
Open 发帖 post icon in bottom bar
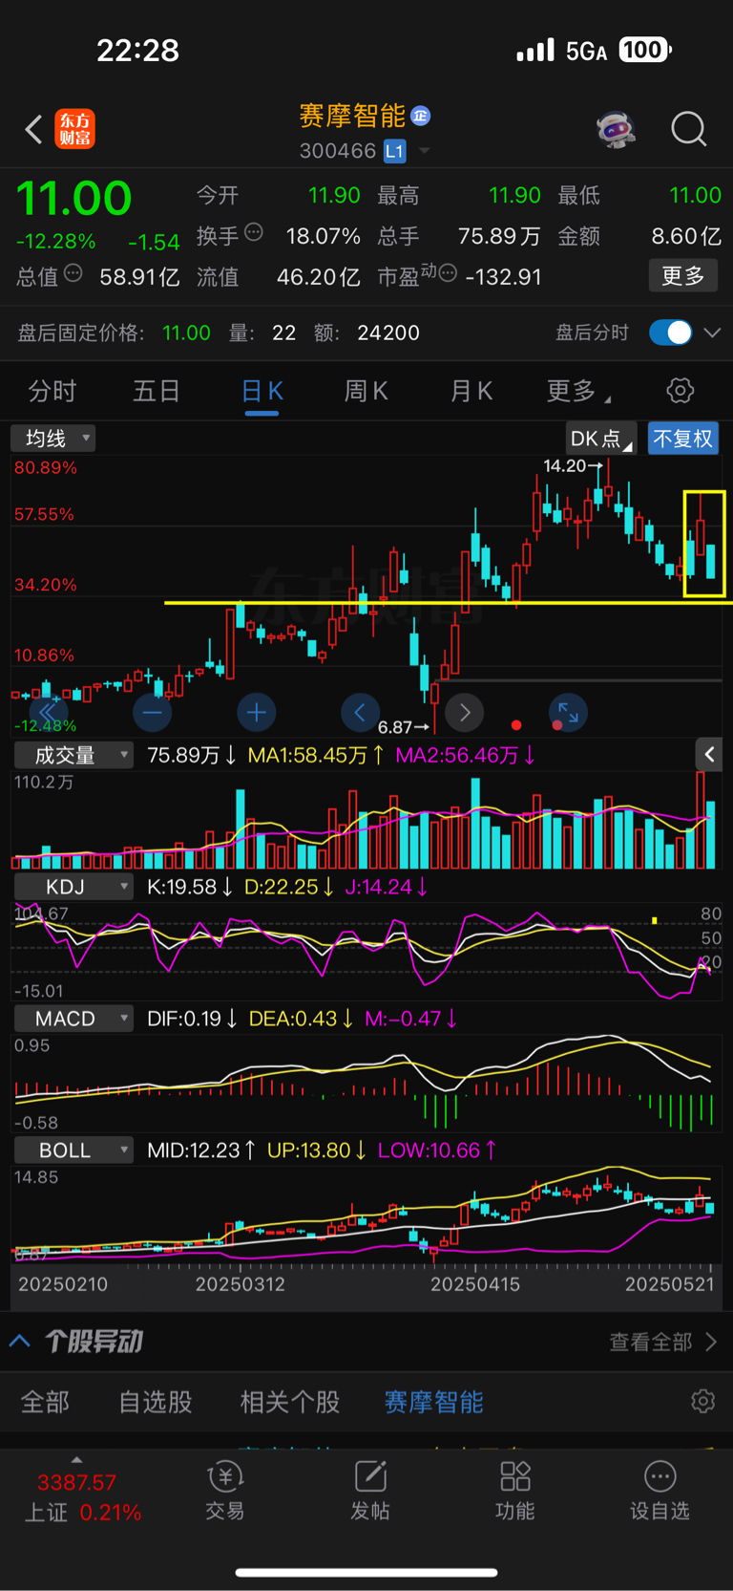click(370, 1491)
